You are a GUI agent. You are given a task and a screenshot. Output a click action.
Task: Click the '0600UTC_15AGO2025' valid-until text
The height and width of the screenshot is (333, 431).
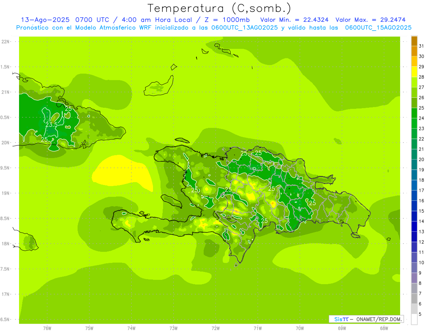(x=378, y=28)
